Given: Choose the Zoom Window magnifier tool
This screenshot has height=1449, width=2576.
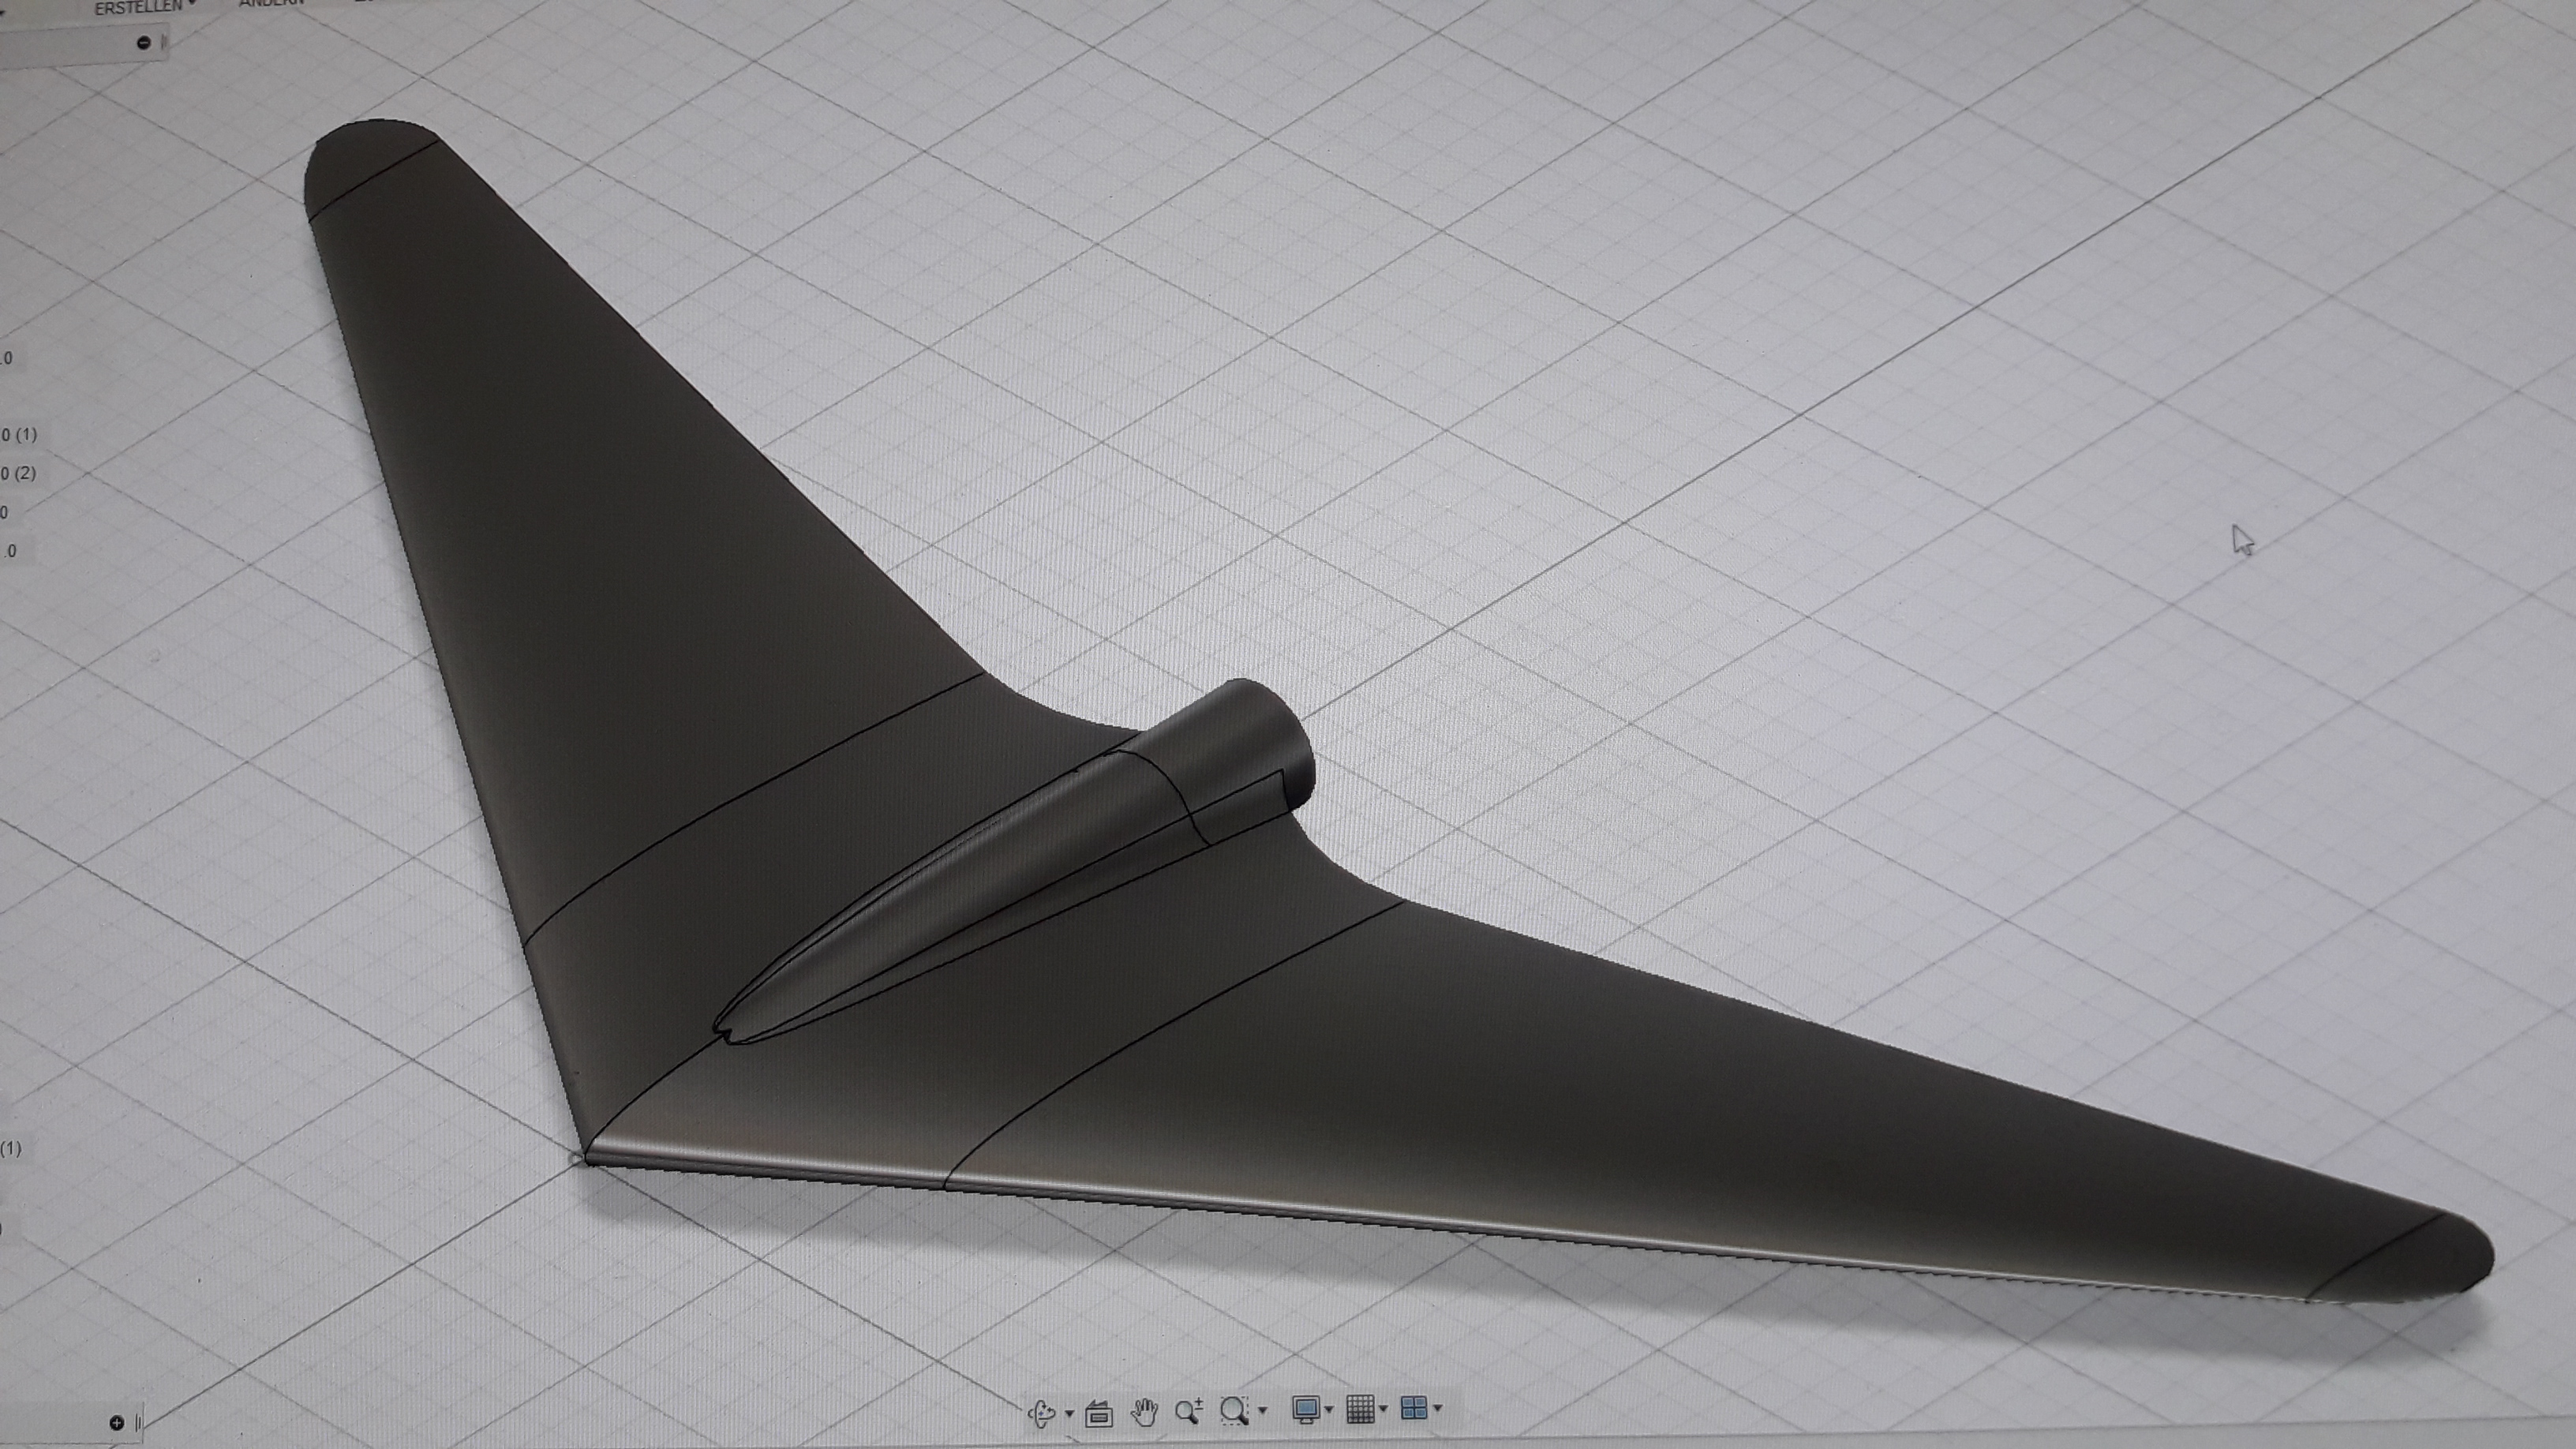Looking at the screenshot, I should click(1235, 1410).
